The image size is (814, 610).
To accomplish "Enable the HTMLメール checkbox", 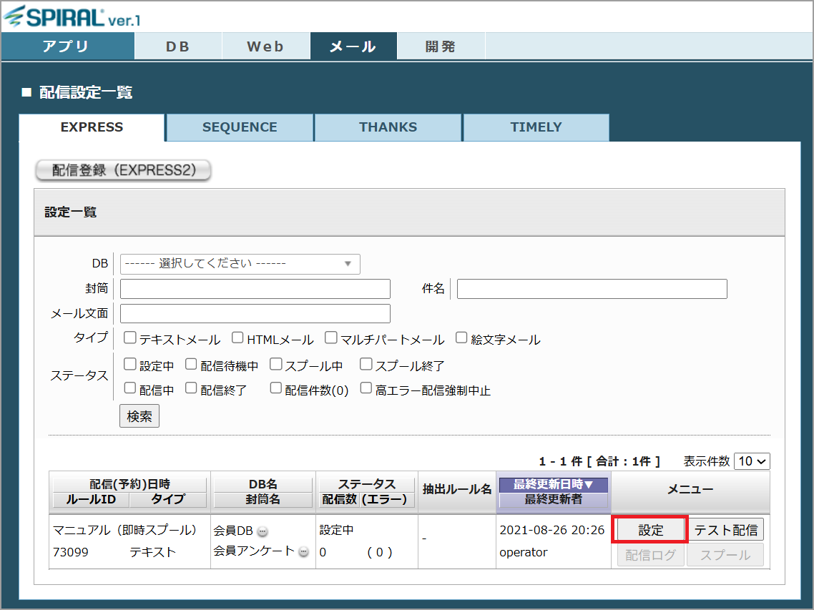I will [237, 338].
